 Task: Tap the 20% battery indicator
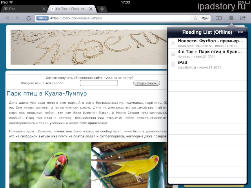[244, 2]
